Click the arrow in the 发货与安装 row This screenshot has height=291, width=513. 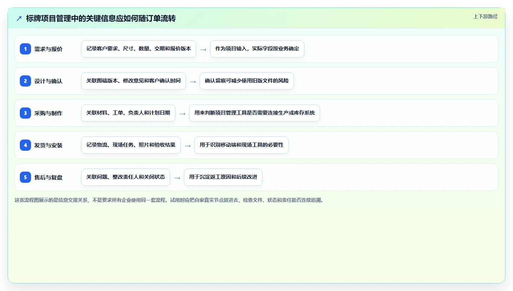point(188,145)
